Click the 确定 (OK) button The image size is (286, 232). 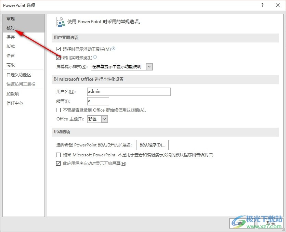click(x=242, y=223)
